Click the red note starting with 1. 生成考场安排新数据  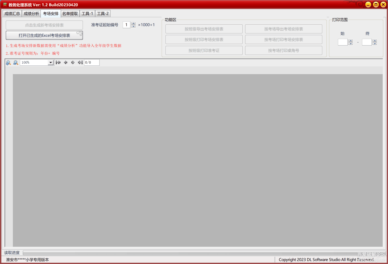tap(63, 46)
